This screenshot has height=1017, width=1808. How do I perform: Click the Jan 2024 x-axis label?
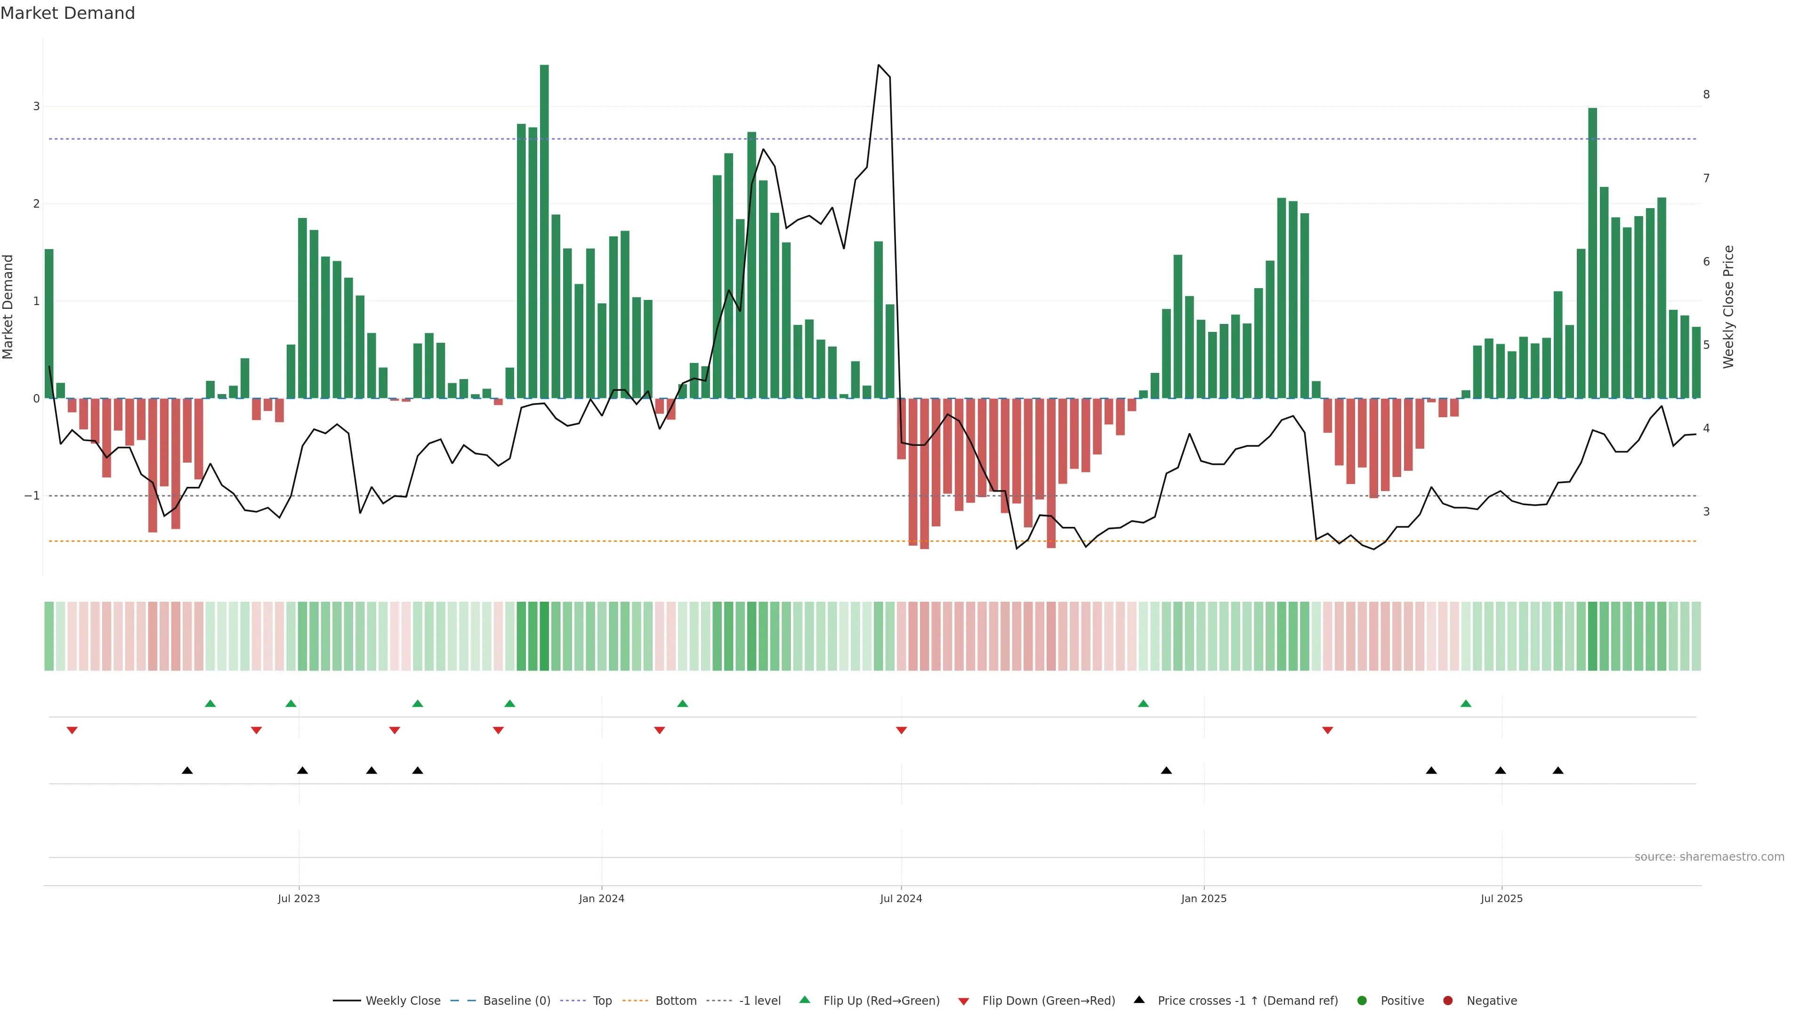602,898
